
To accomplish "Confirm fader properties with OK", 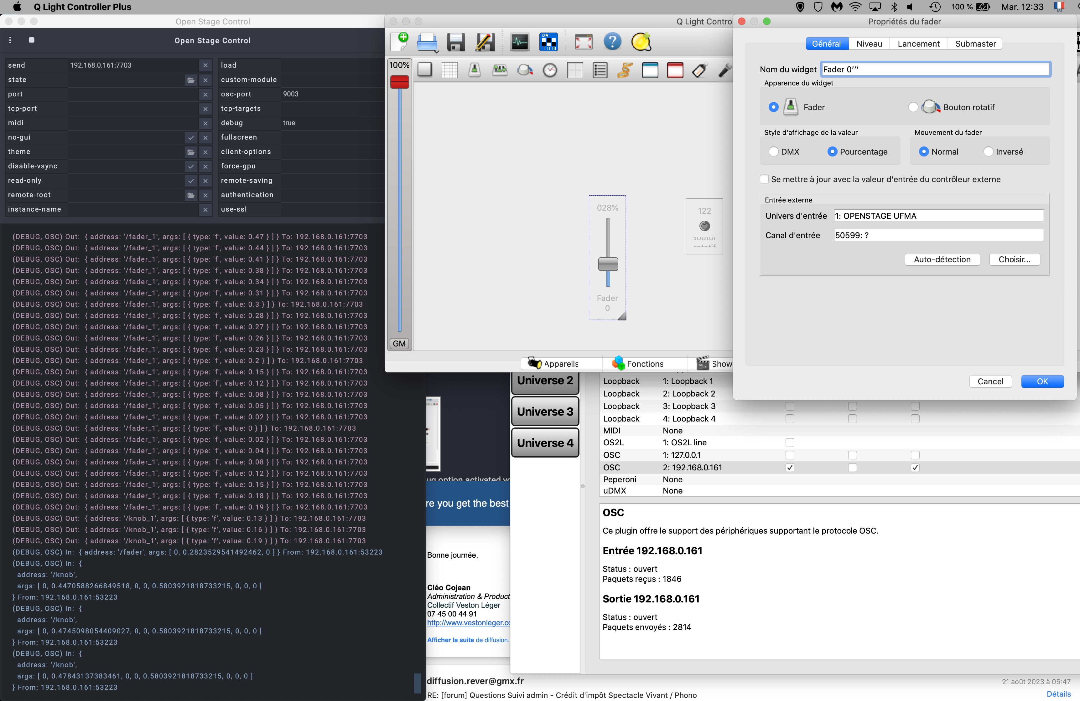I will pos(1042,381).
